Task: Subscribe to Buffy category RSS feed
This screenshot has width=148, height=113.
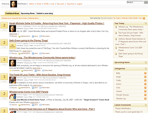Action: 145,73
